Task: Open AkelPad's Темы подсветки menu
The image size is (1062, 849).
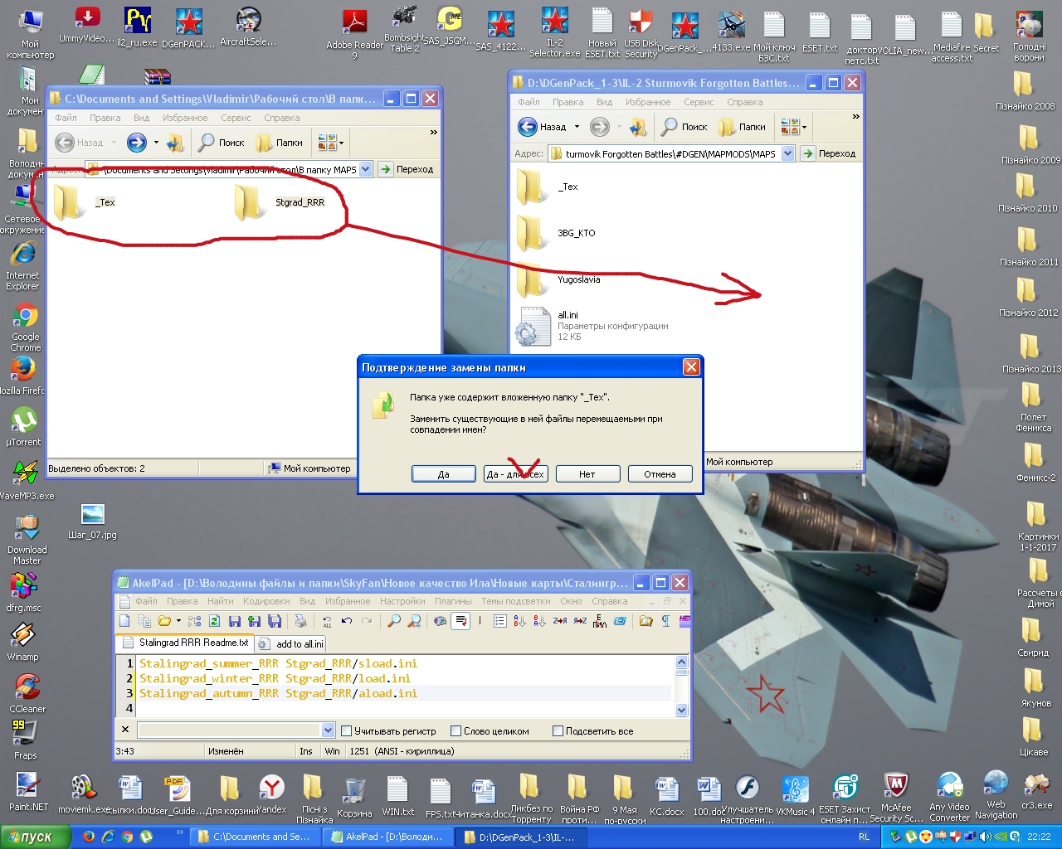Action: [516, 601]
